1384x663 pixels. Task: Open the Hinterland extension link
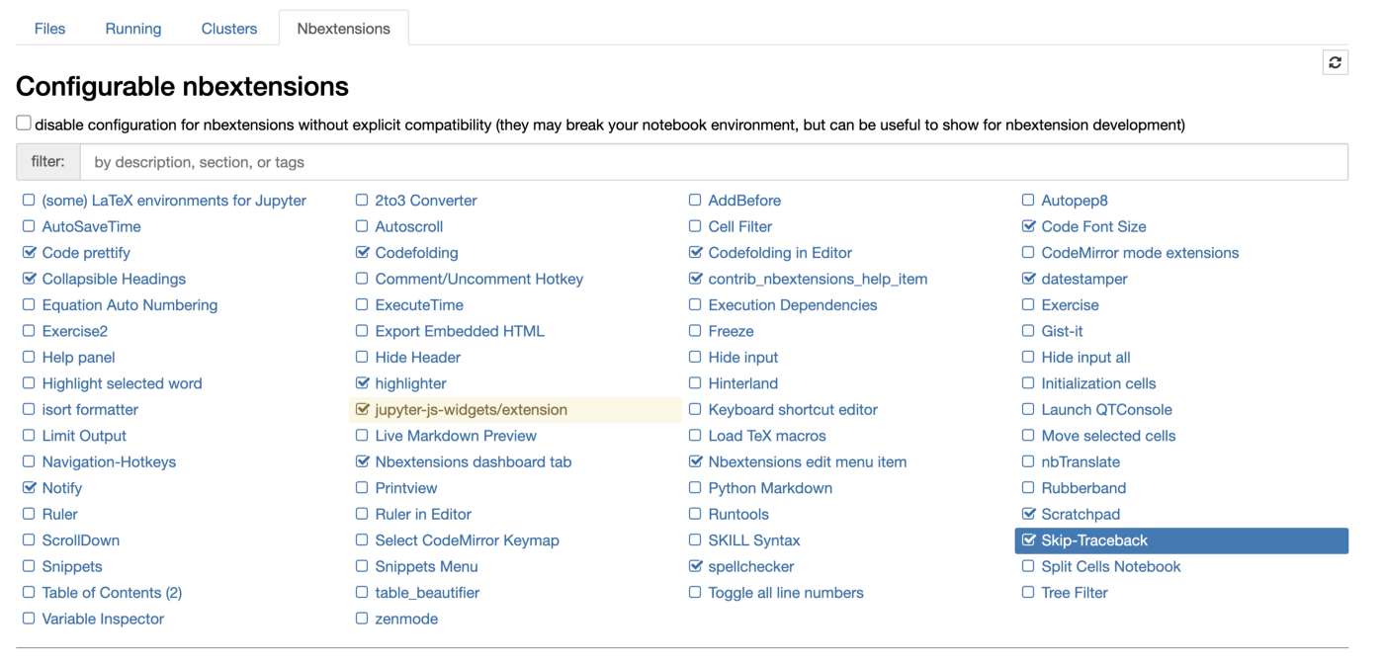742,383
